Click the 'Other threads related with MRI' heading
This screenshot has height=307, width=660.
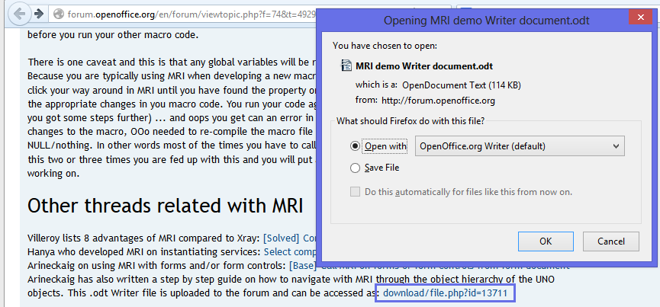(166, 206)
